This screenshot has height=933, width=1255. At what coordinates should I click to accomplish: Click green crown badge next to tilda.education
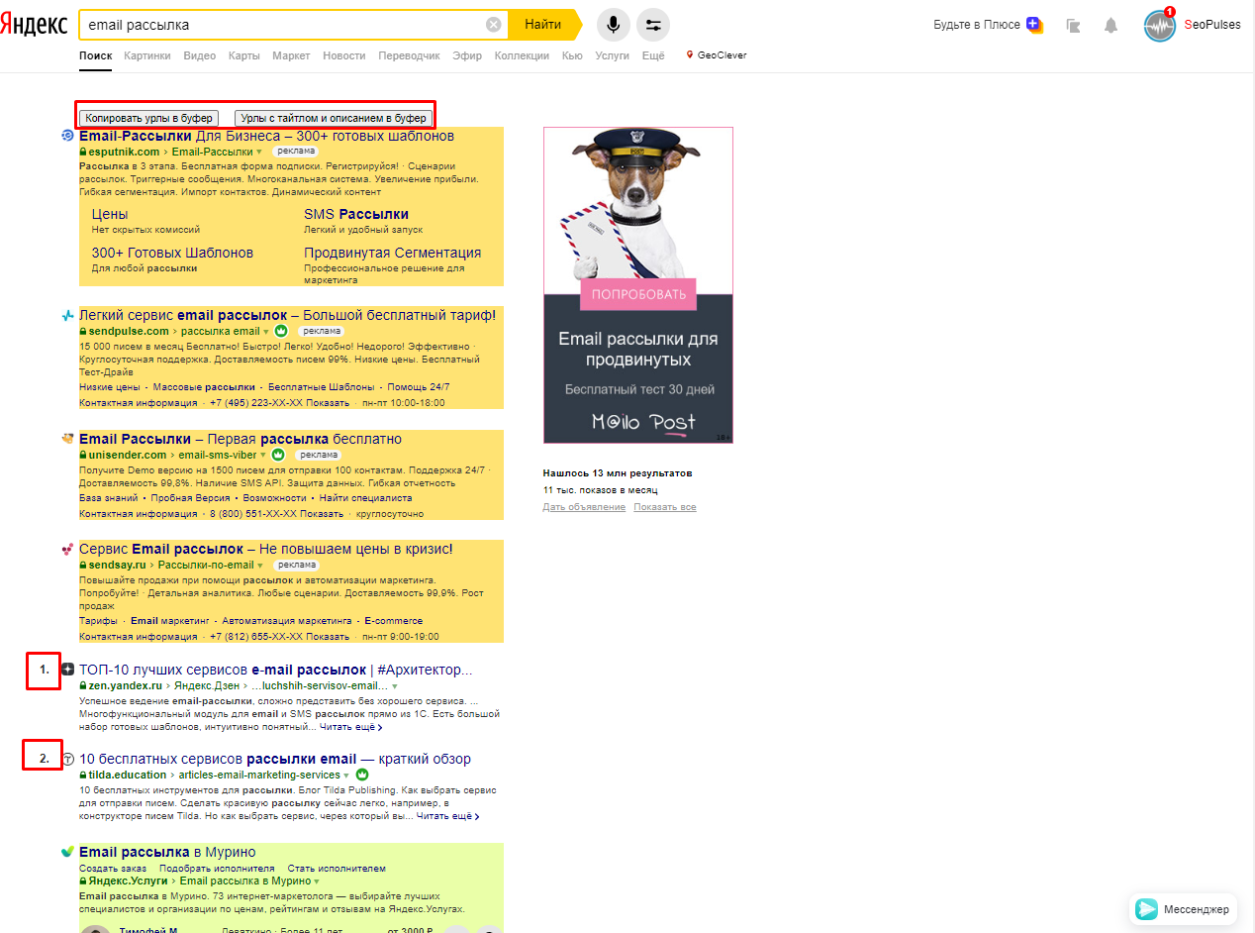[361, 775]
